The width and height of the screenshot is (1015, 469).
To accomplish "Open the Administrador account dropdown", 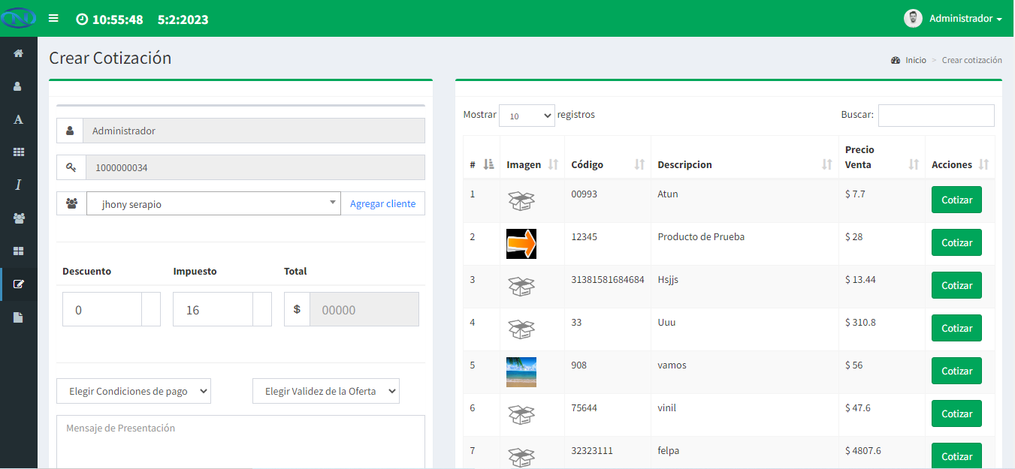I will pos(965,18).
